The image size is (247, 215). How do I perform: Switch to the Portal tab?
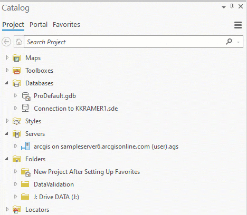(39, 25)
